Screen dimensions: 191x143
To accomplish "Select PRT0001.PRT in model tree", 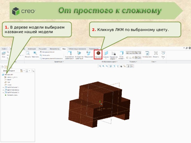I will [8, 75].
